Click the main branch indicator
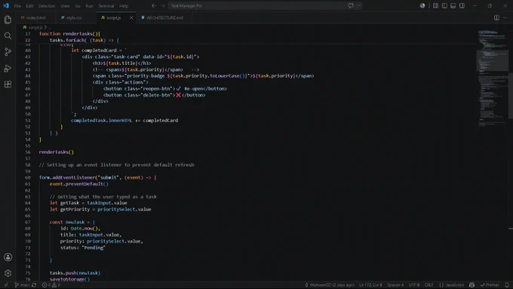The image size is (513, 289). point(22,284)
